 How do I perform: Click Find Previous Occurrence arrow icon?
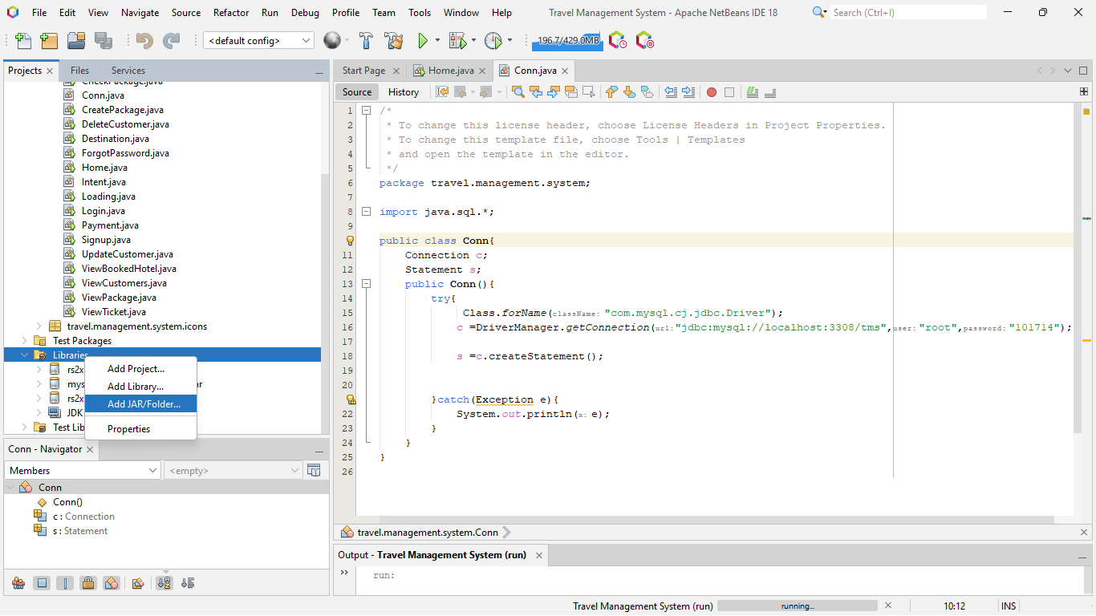[x=536, y=92]
